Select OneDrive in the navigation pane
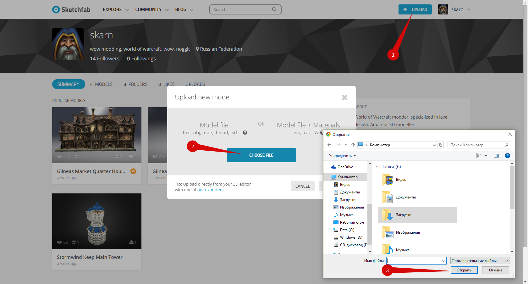The height and width of the screenshot is (284, 528). 345,167
